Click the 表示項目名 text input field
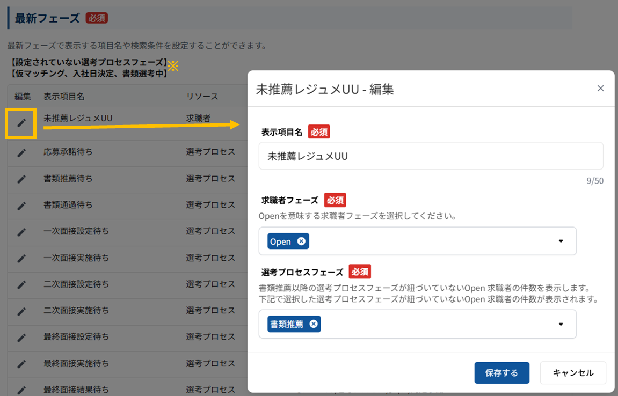 point(431,156)
